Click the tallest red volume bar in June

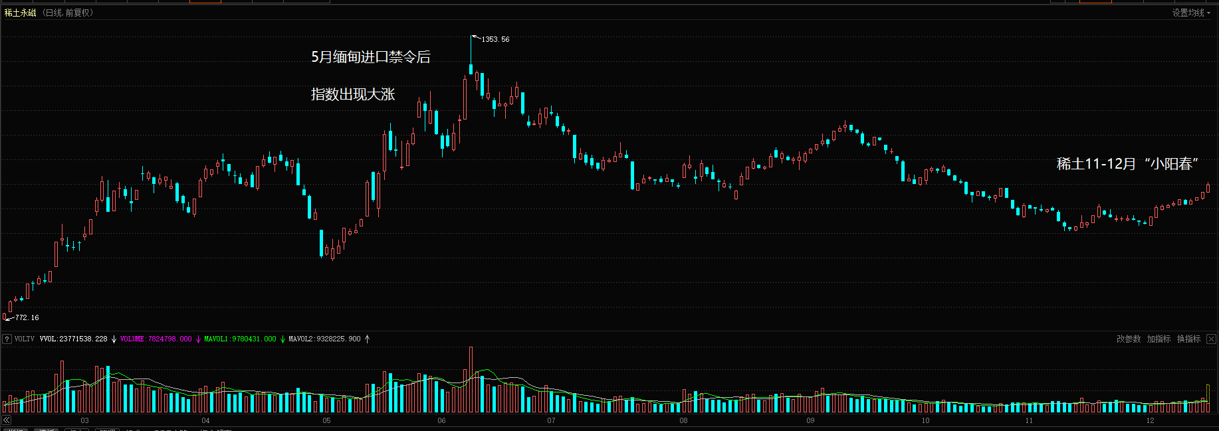(471, 379)
